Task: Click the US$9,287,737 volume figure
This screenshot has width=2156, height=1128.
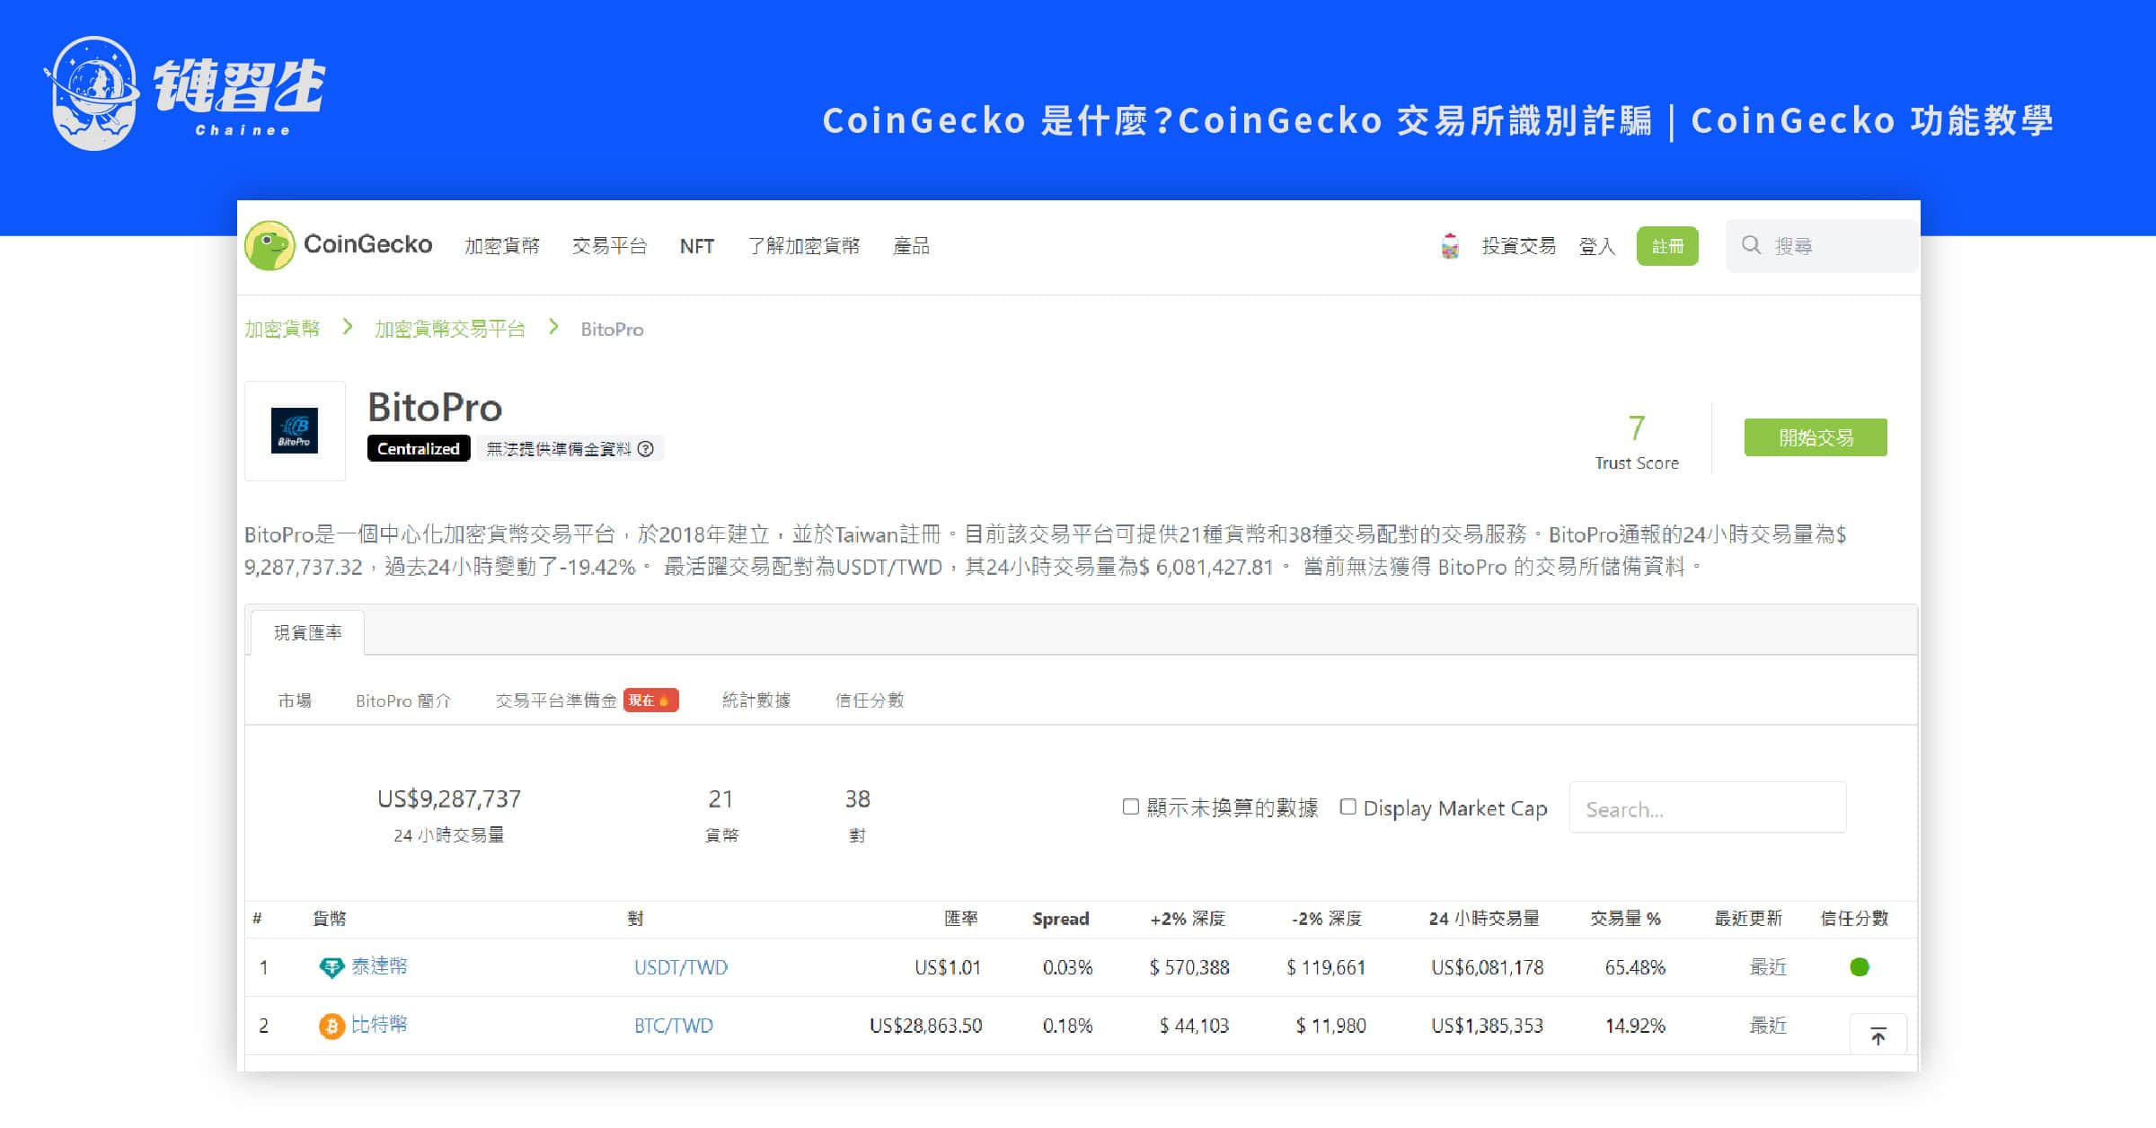Action: tap(449, 798)
